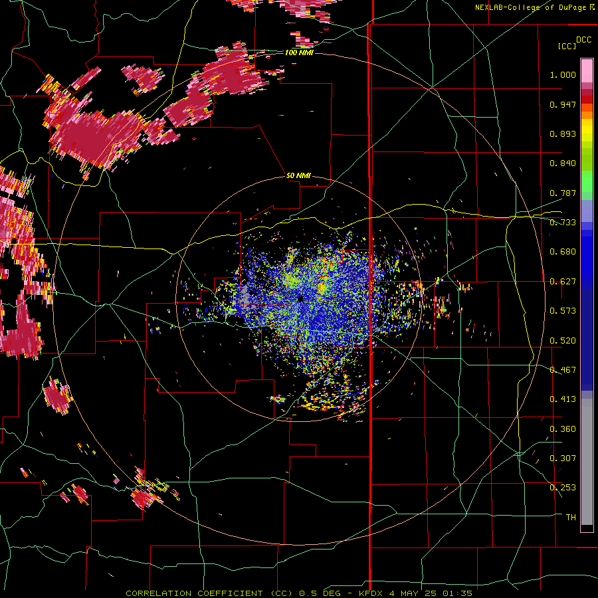Image resolution: width=598 pixels, height=598 pixels.
Task: Pick the light pink top segment of color bar
Action: [587, 70]
